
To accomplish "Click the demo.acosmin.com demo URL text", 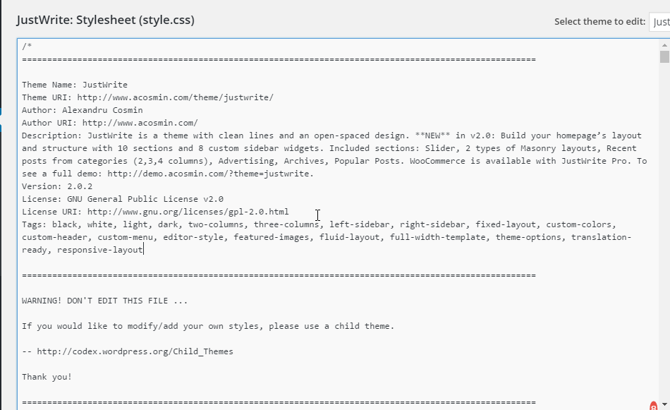I will click(210, 174).
